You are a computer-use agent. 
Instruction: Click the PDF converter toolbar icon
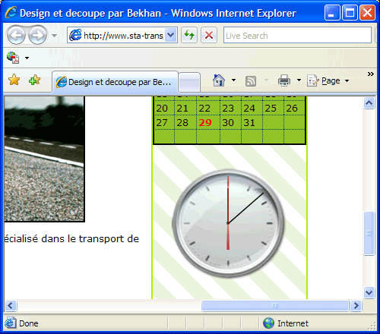pyautogui.click(x=13, y=58)
